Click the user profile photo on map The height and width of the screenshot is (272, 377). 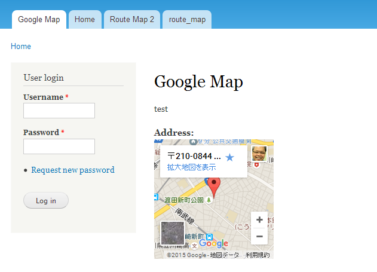pos(259,154)
